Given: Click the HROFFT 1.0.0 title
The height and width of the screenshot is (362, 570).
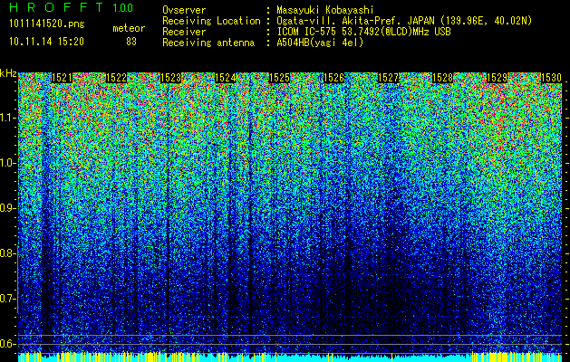Looking at the screenshot, I should coord(72,7).
